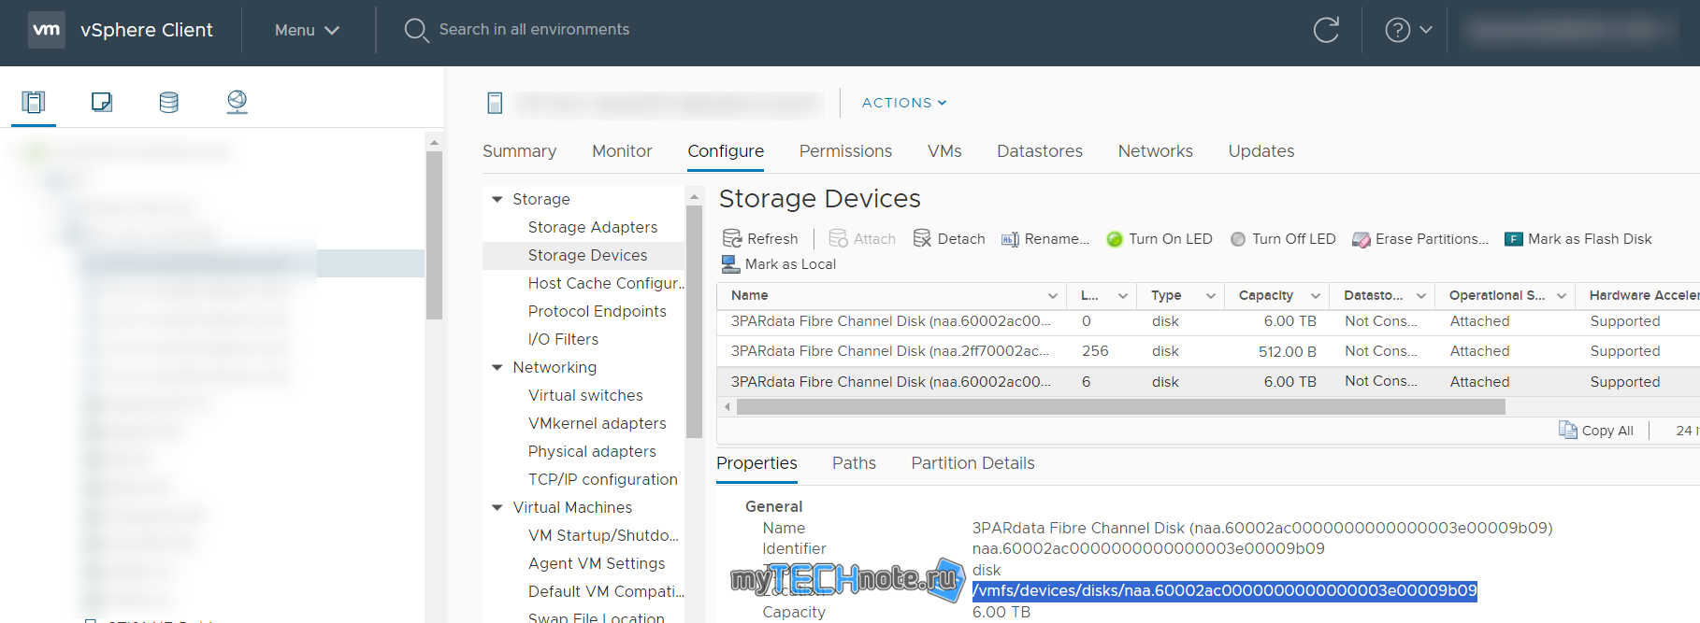Open TCP/IP configuration

[x=602, y=479]
